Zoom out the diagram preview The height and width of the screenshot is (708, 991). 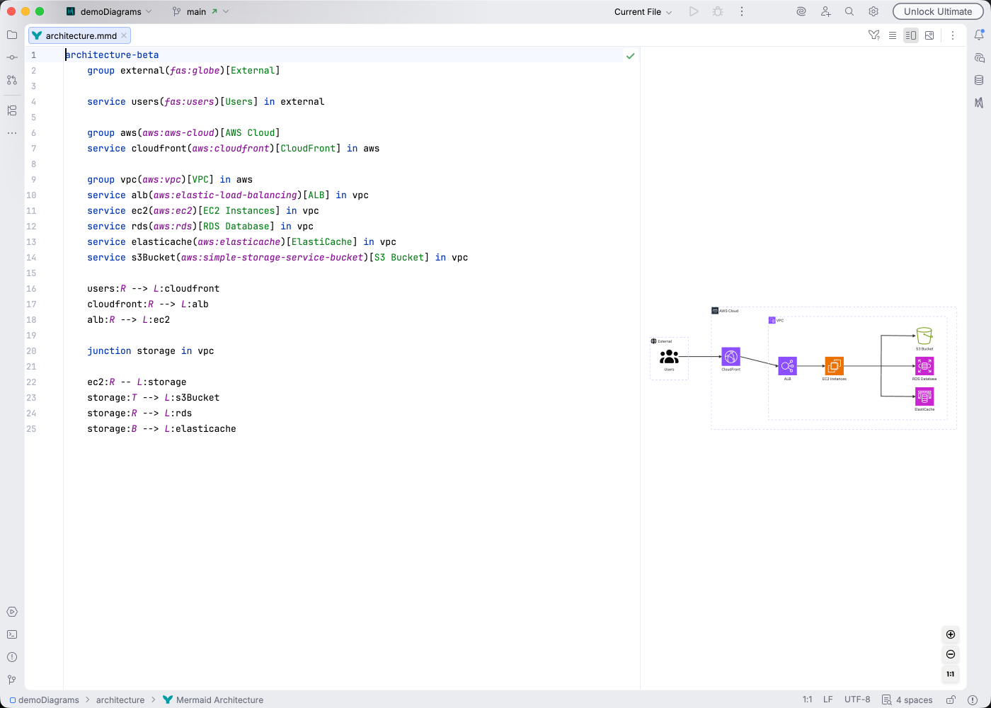click(950, 654)
